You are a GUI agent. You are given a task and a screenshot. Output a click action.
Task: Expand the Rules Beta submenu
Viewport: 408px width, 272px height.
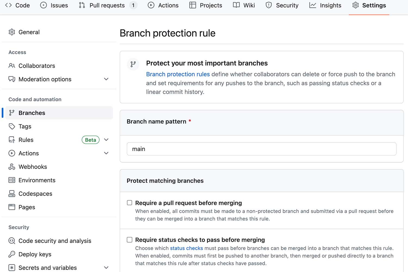point(106,140)
